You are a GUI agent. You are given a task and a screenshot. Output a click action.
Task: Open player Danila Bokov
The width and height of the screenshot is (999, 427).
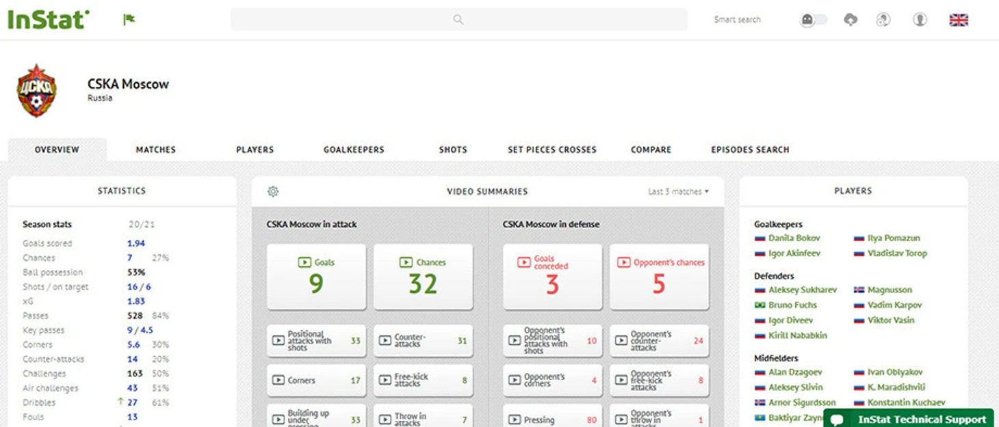(794, 238)
